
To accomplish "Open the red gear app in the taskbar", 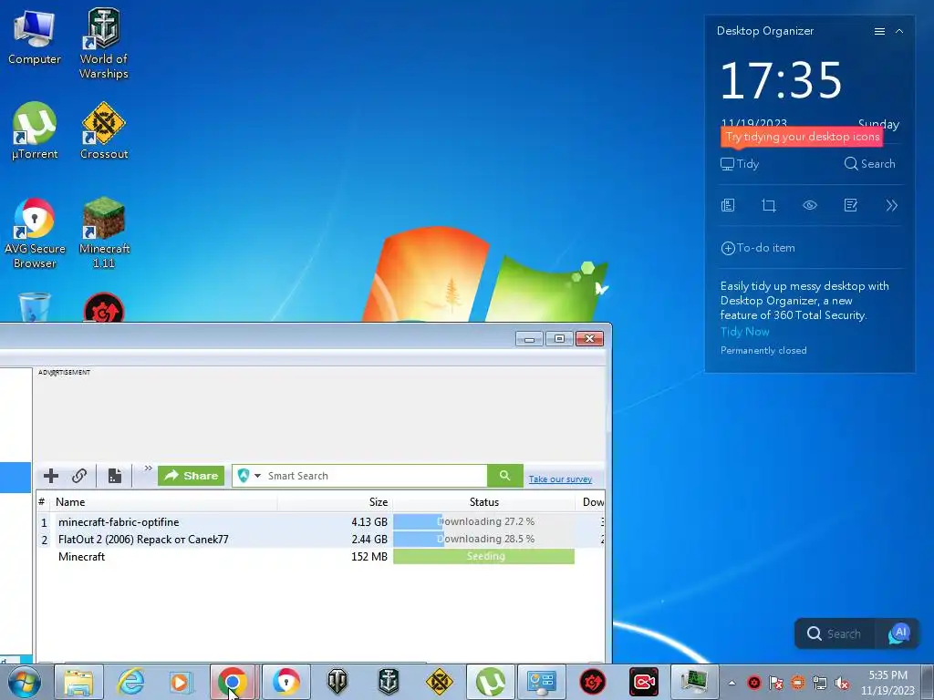I will point(593,682).
